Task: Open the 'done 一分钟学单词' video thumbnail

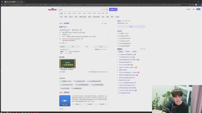Action: [x=67, y=64]
